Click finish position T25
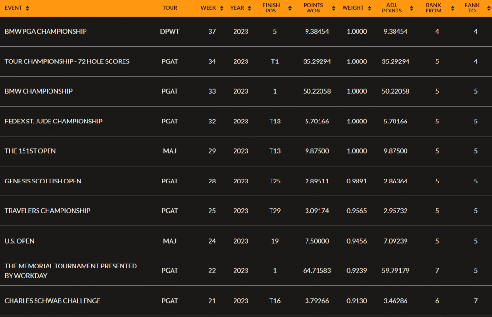492x317 pixels. tap(275, 181)
